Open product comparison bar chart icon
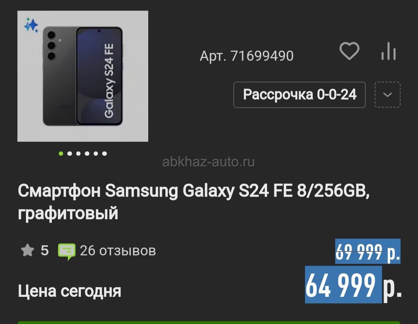 coord(389,51)
